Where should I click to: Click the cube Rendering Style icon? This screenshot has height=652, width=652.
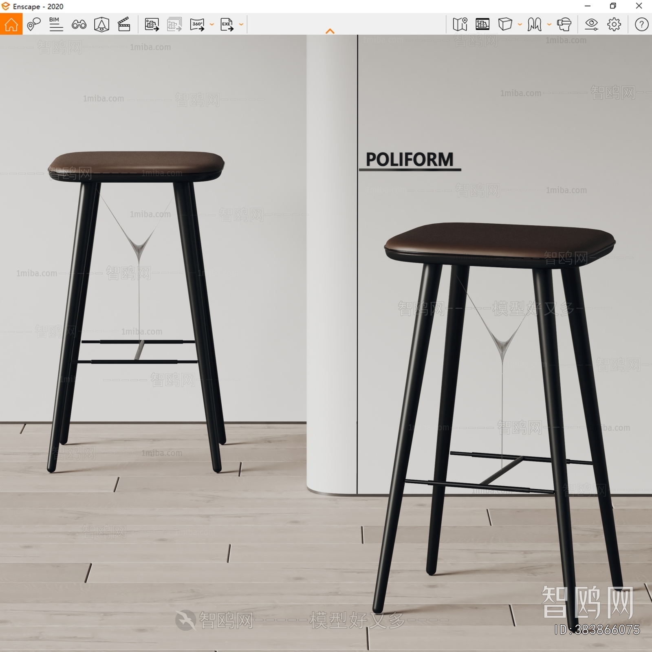coord(505,24)
